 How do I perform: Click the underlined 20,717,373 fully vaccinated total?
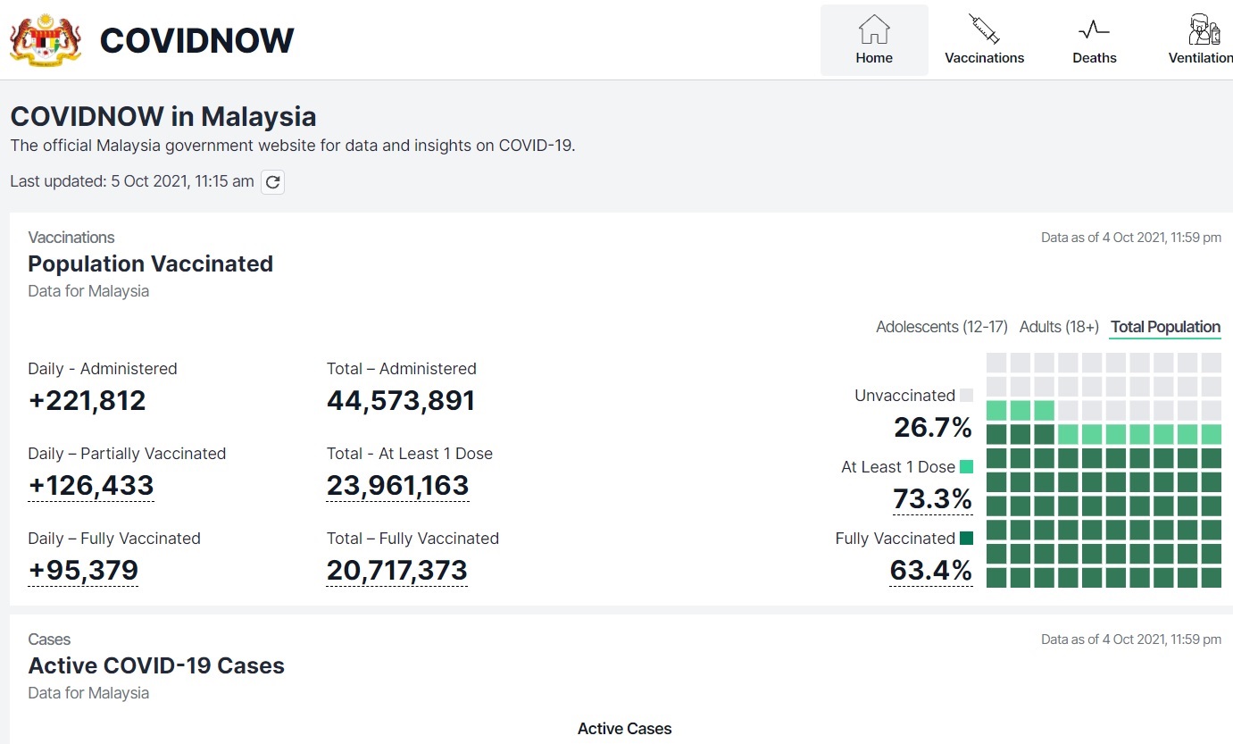(396, 571)
